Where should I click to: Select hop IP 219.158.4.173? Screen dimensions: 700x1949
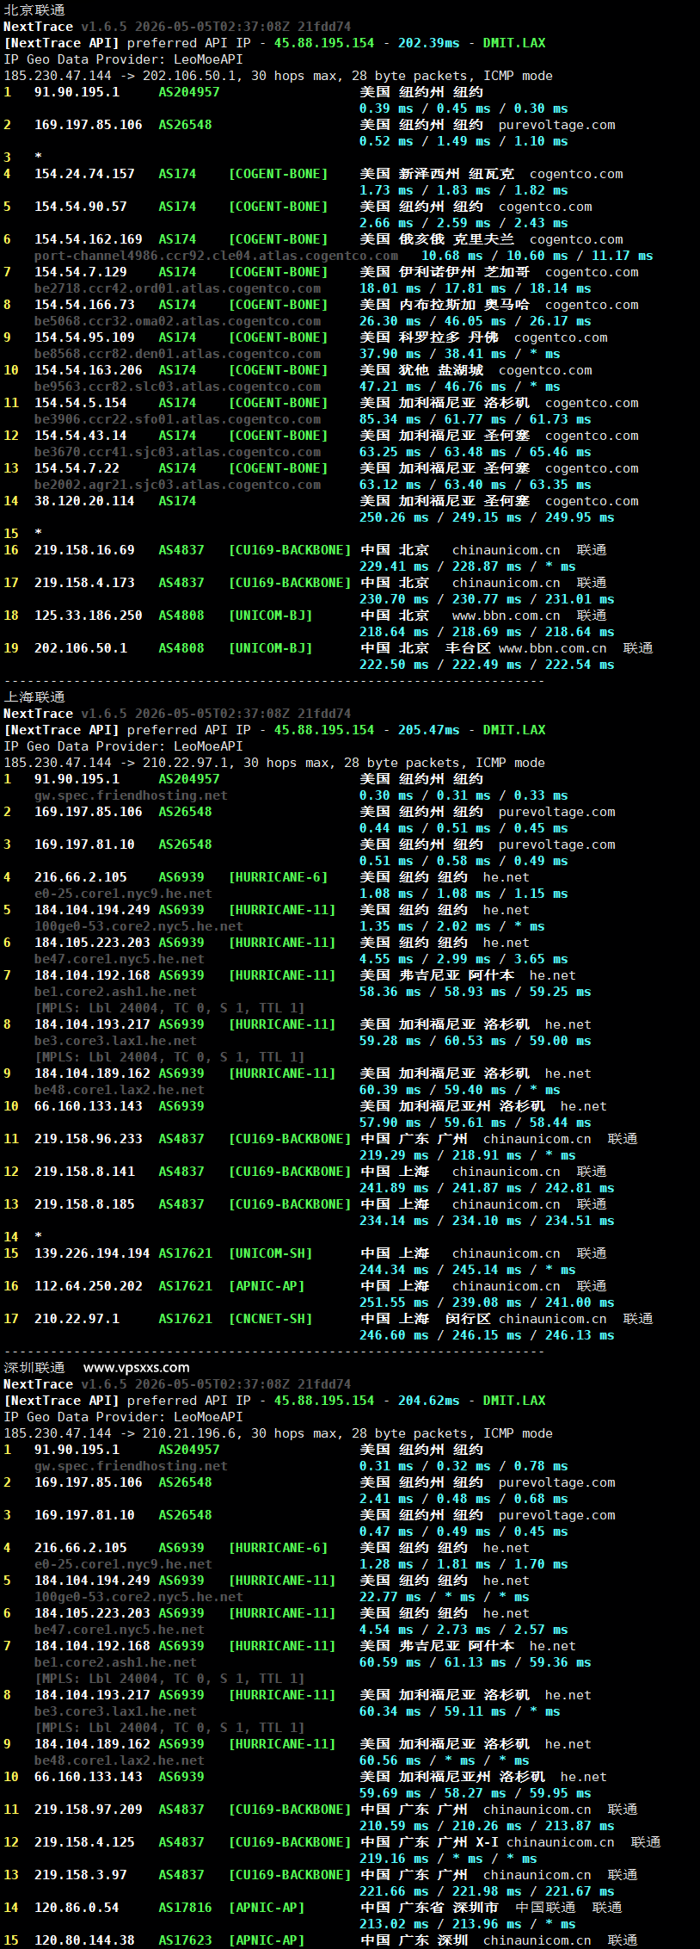[x=84, y=583]
